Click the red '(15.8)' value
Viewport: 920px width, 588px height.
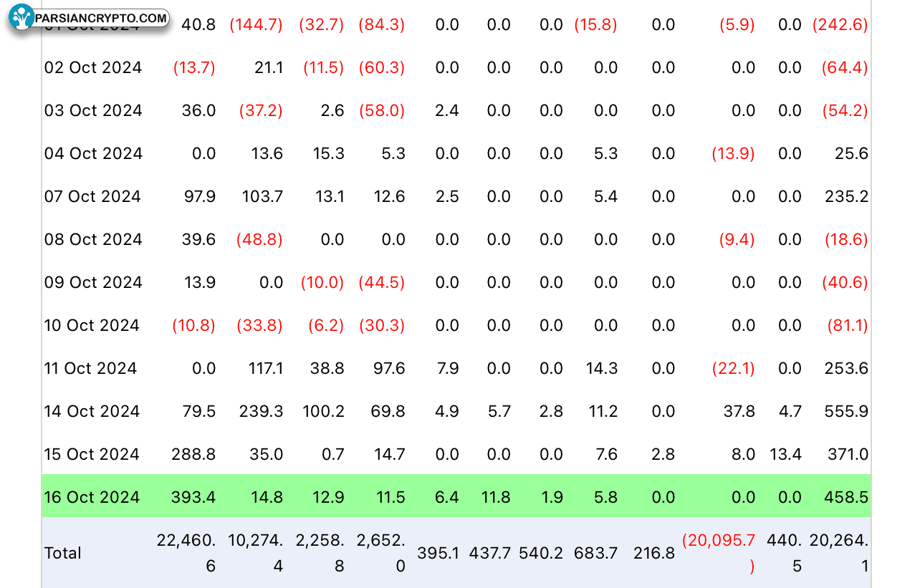click(x=596, y=24)
